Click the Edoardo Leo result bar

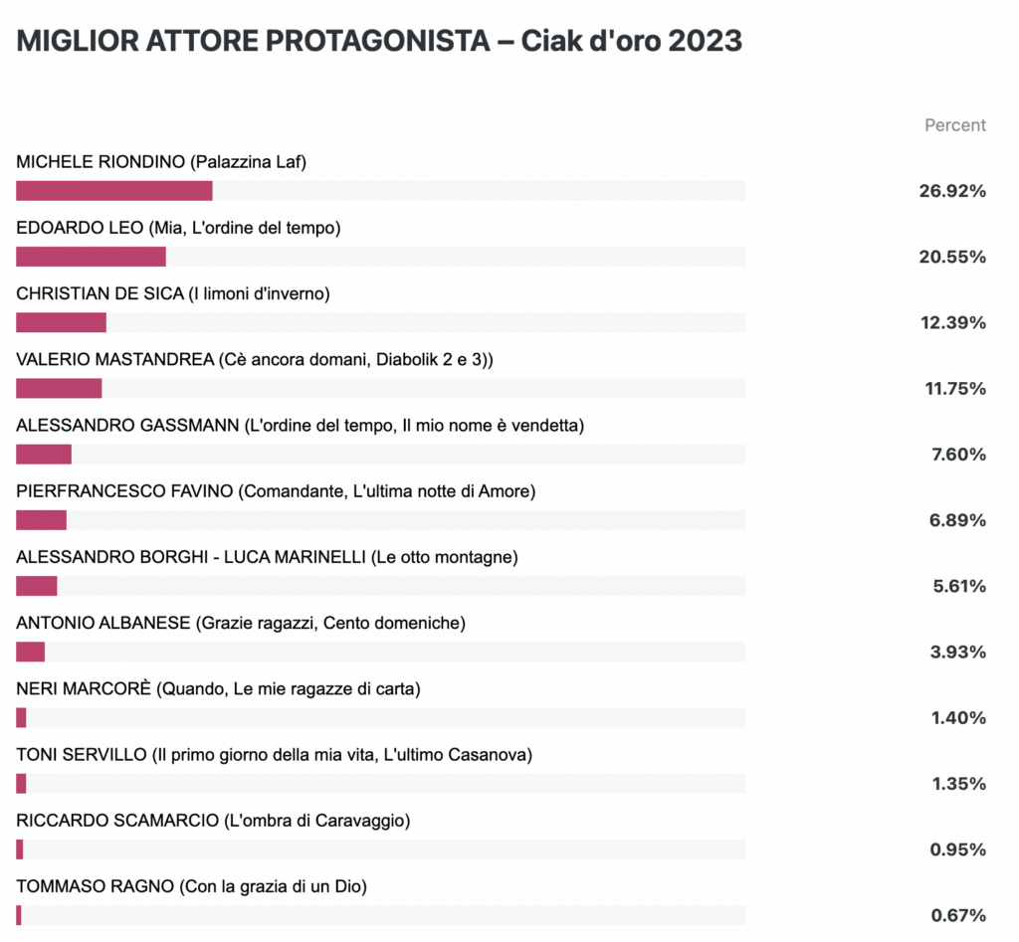coord(381,257)
